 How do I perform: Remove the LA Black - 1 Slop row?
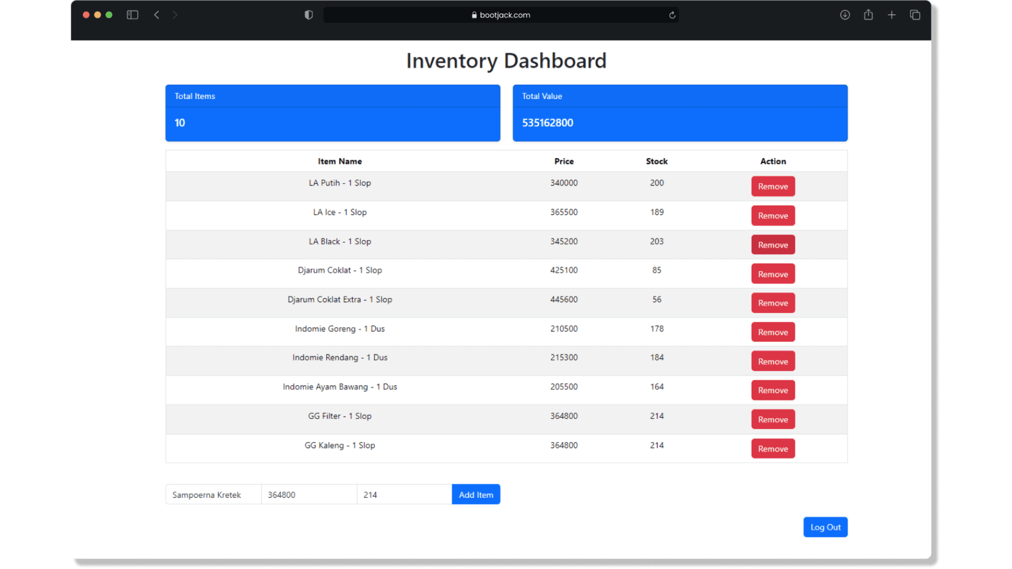coord(773,245)
